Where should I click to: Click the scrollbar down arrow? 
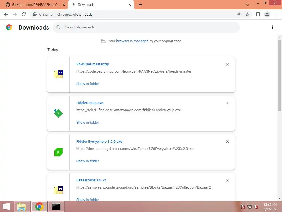[280, 198]
